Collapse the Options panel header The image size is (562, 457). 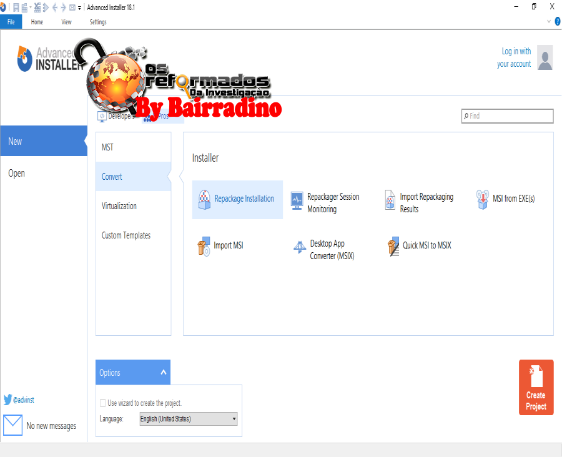[133, 372]
